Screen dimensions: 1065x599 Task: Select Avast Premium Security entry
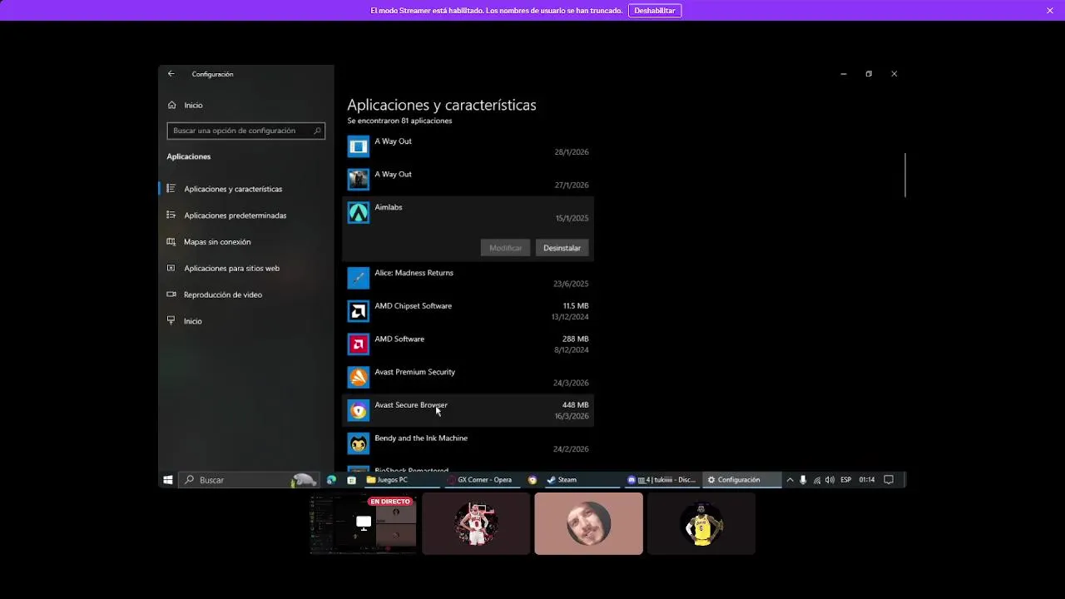415,372
